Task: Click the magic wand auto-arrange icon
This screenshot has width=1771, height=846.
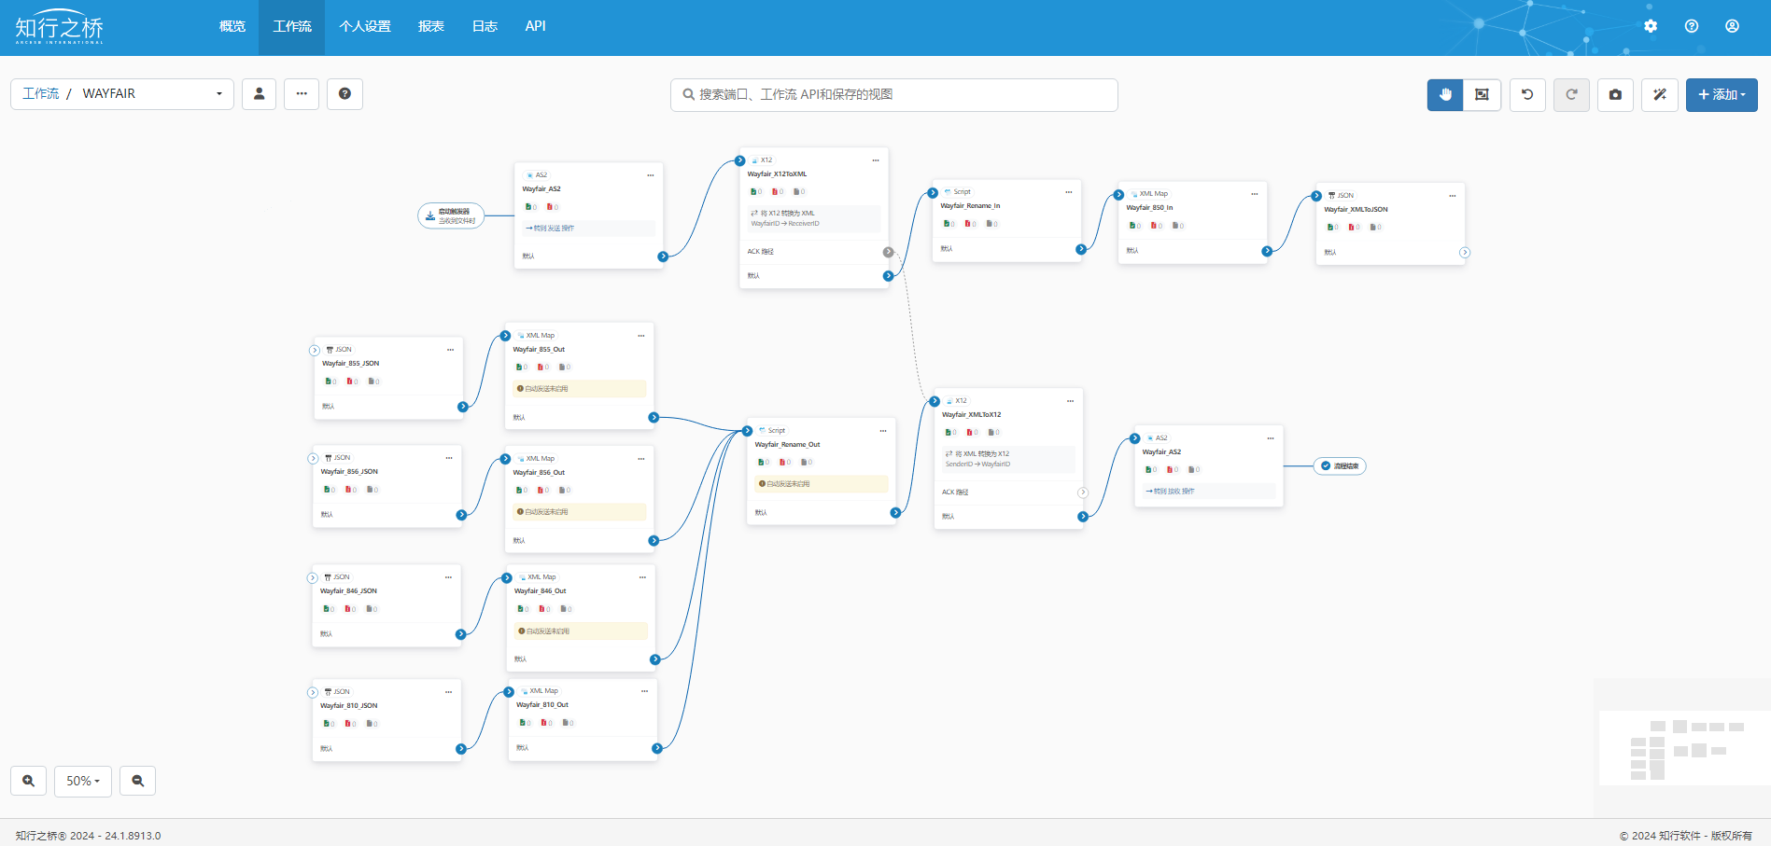Action: 1660,94
